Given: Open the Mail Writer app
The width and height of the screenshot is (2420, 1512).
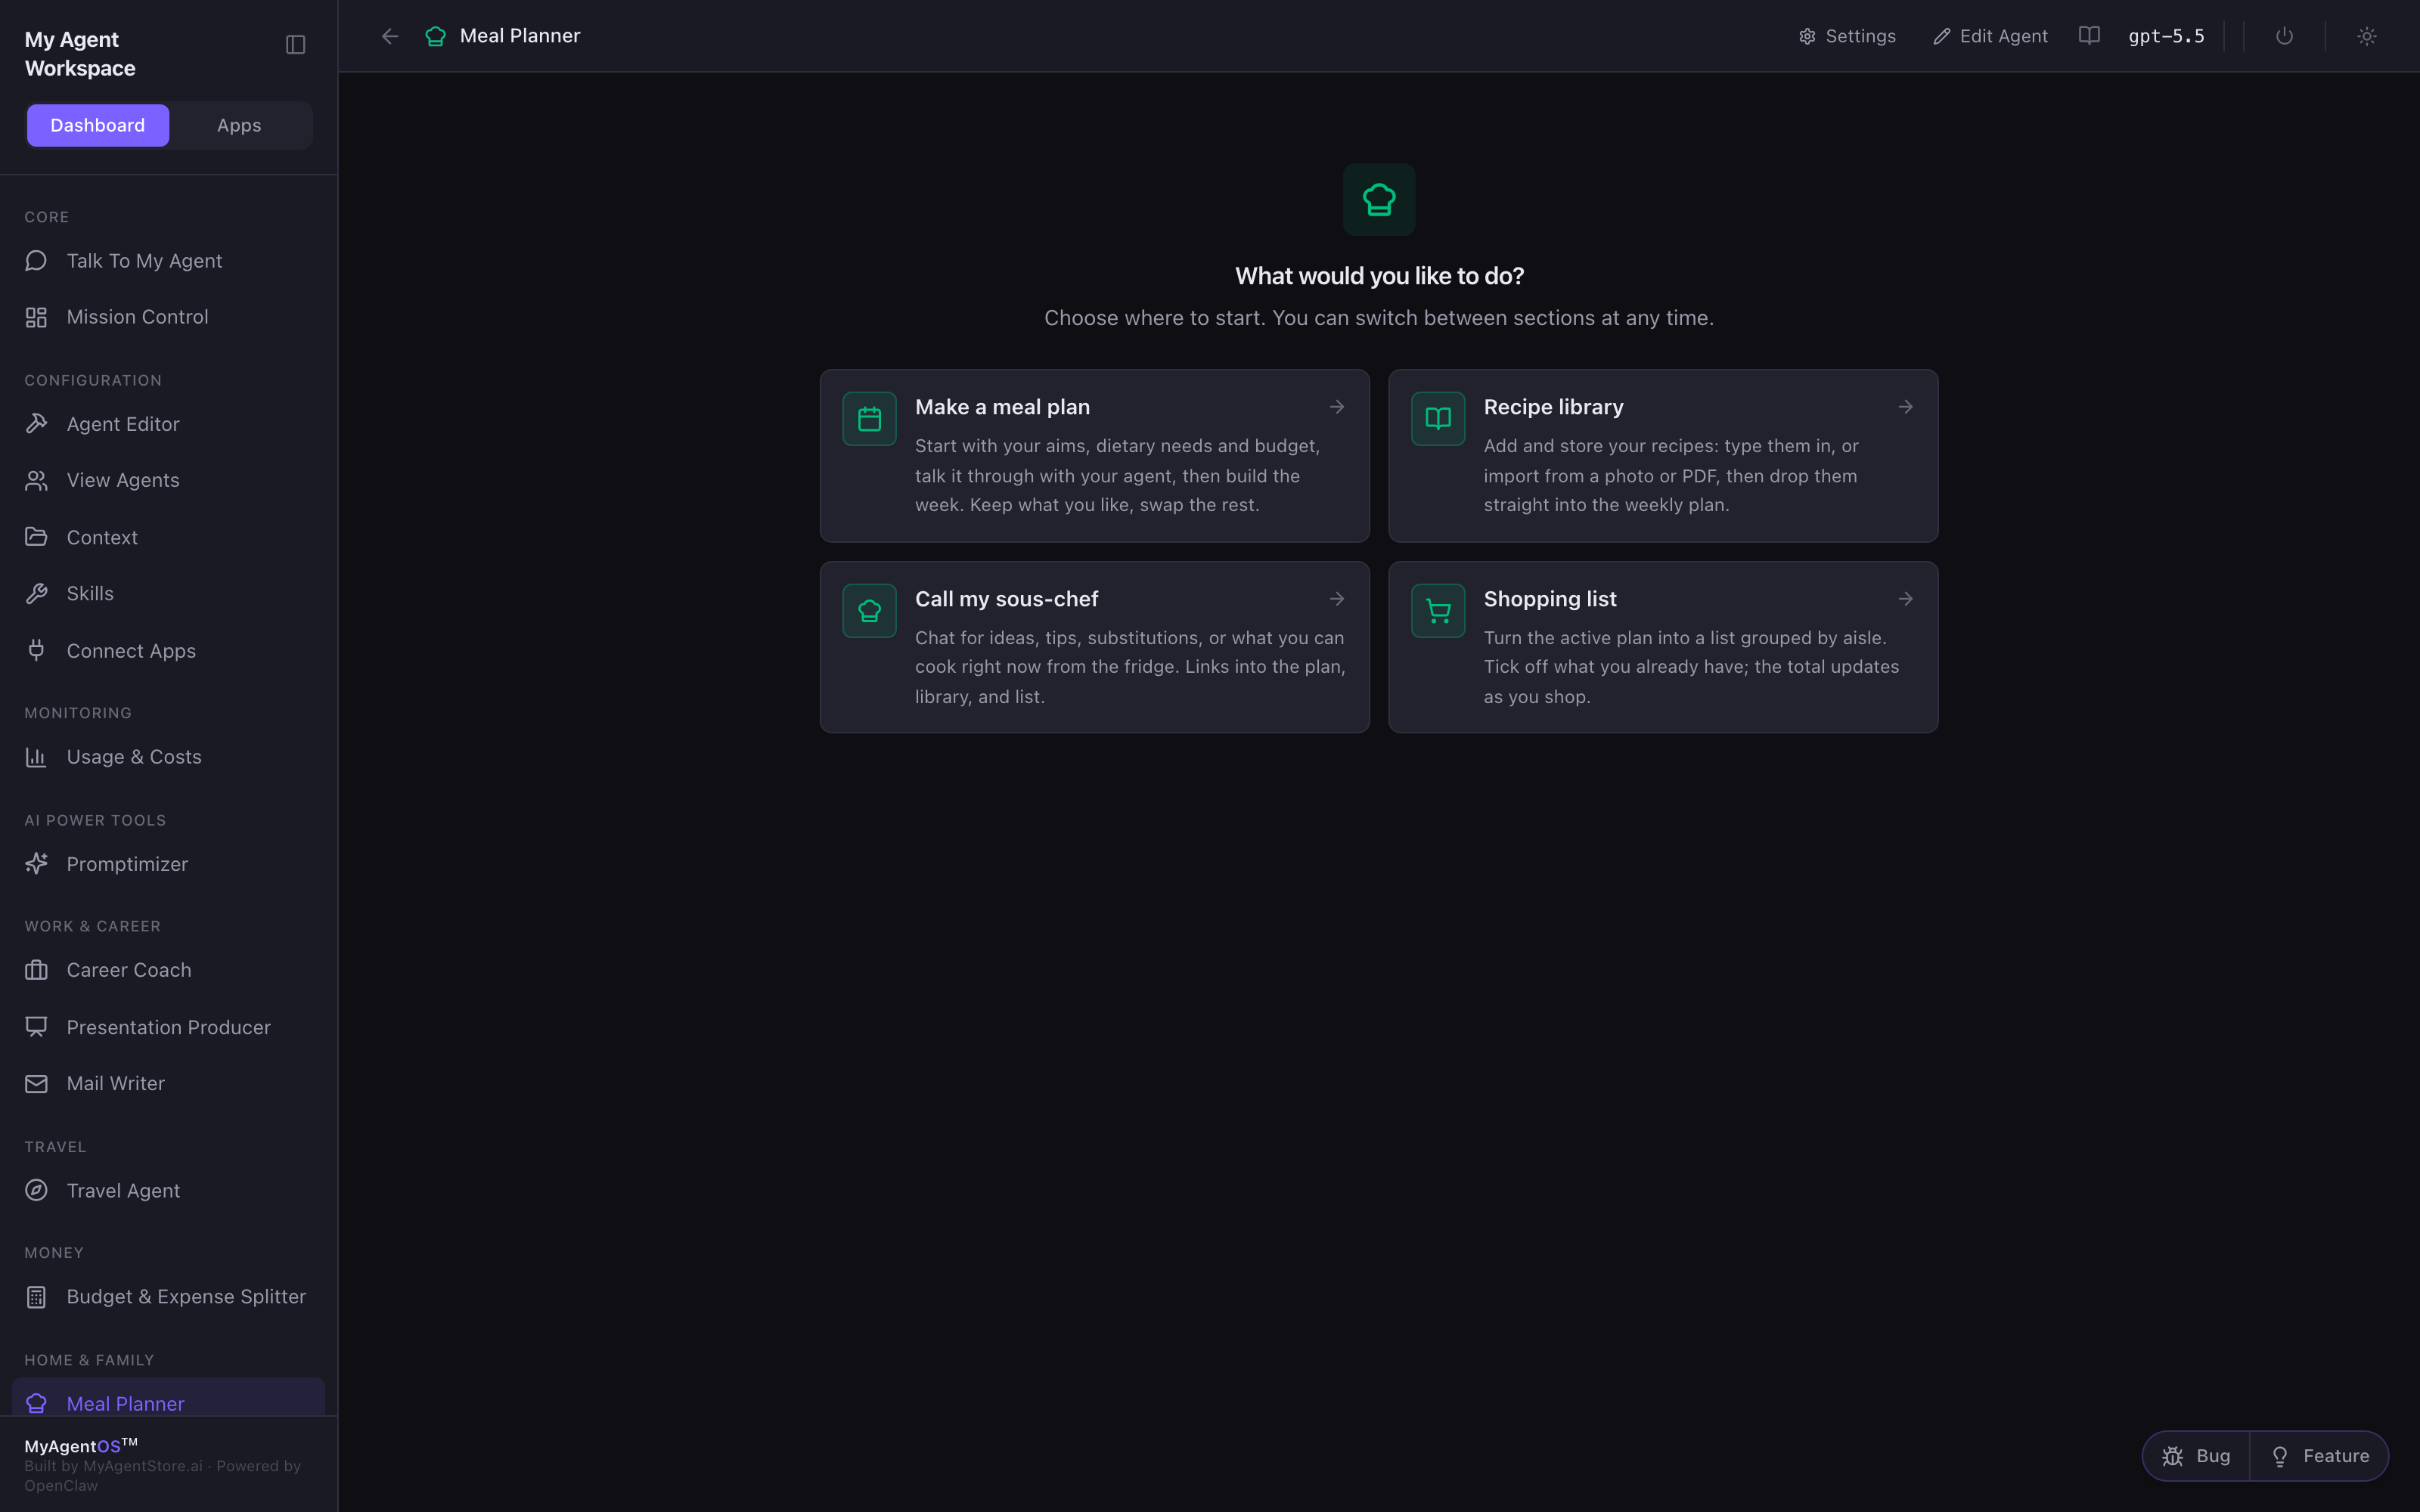Looking at the screenshot, I should 168,1084.
